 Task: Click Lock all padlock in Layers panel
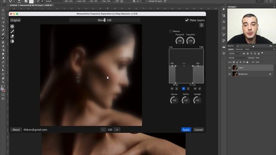point(247,62)
